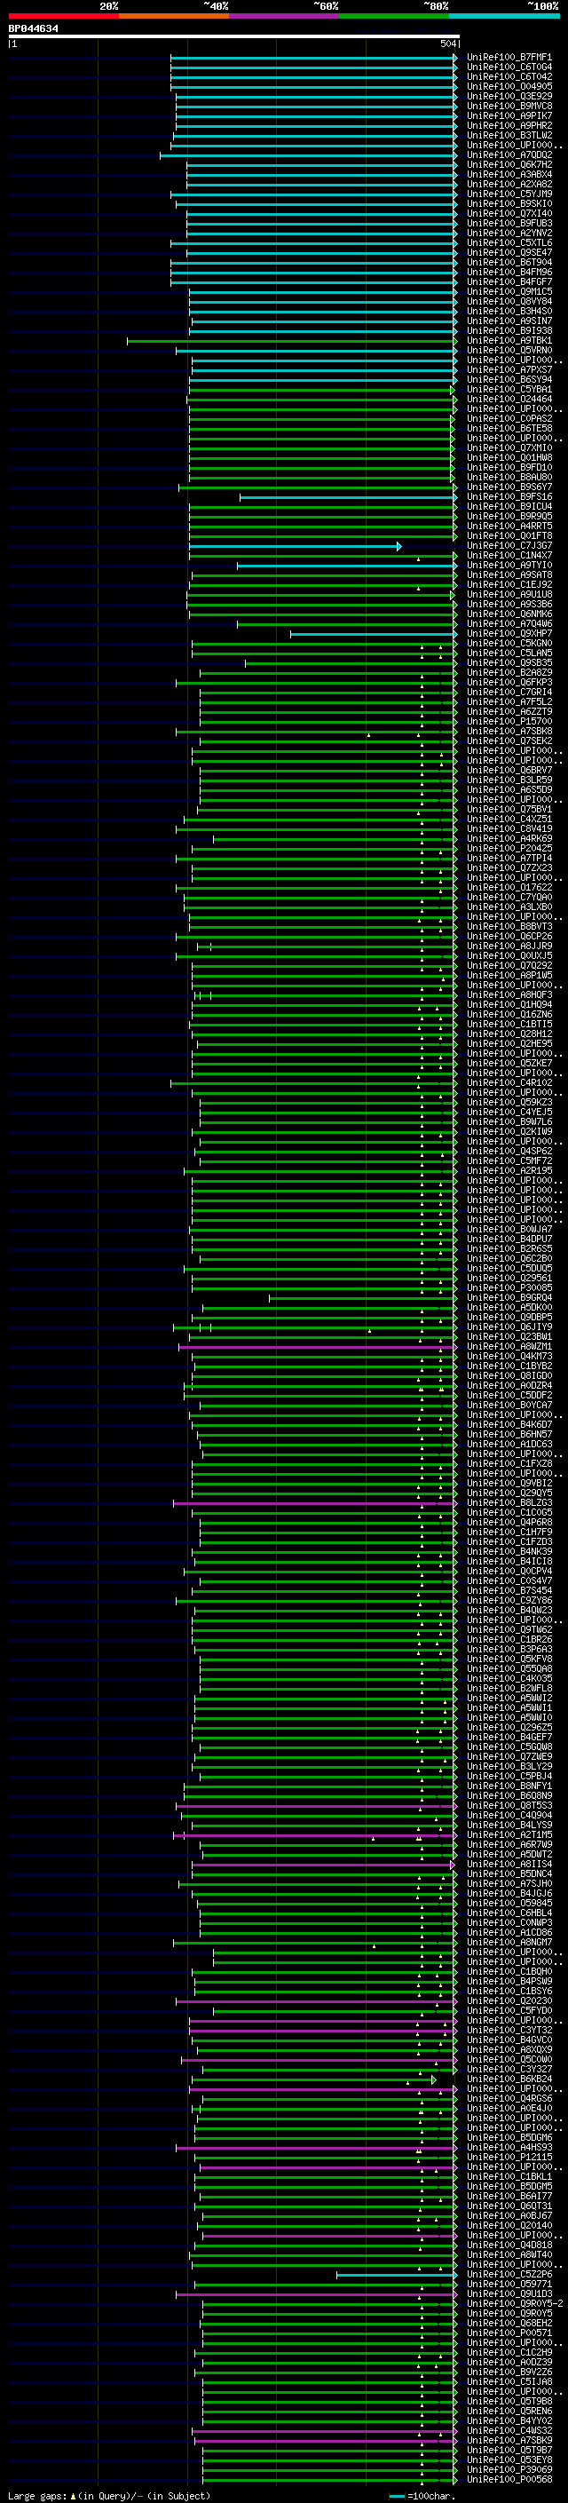Select hit UniRef100_P12115

point(509,2157)
